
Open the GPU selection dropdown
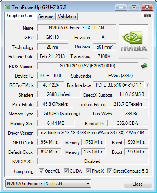48,184
